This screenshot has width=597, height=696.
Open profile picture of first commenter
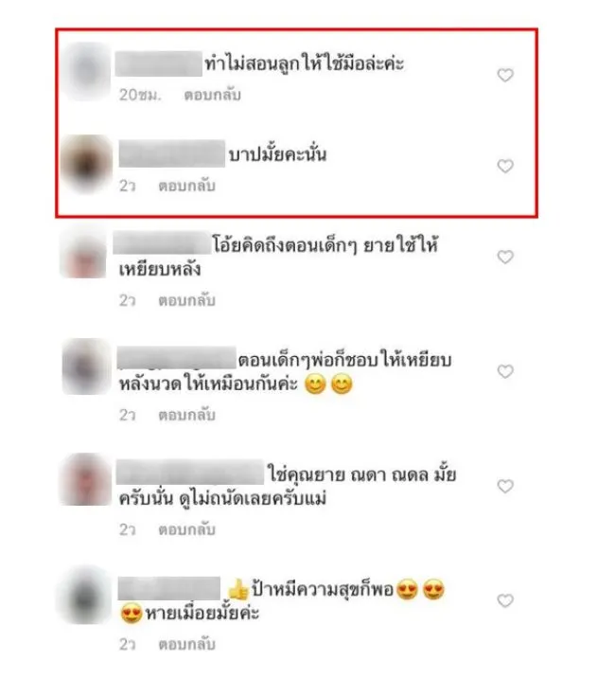(85, 71)
